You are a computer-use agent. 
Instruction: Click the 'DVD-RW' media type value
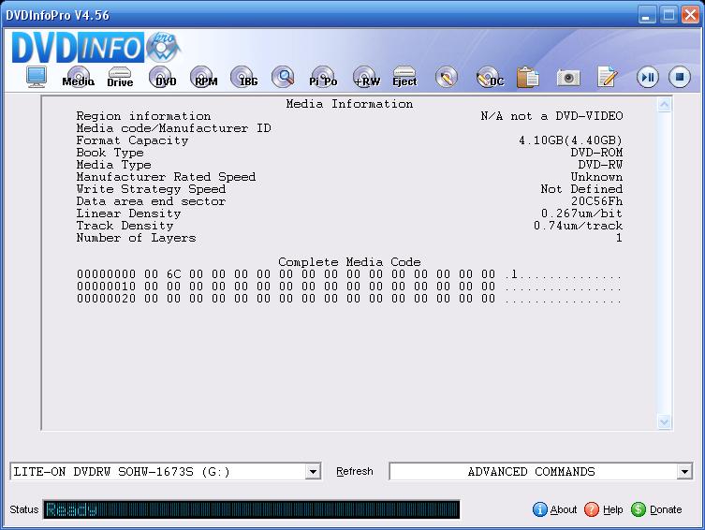tap(600, 165)
